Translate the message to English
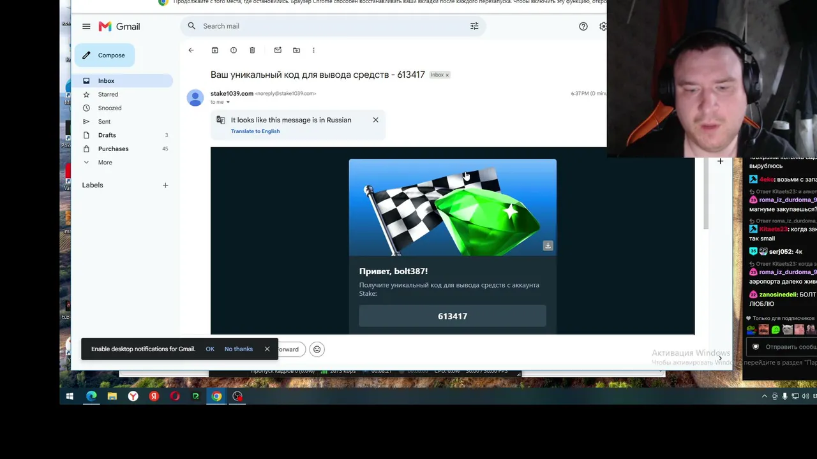Image resolution: width=817 pixels, height=459 pixels. point(255,131)
